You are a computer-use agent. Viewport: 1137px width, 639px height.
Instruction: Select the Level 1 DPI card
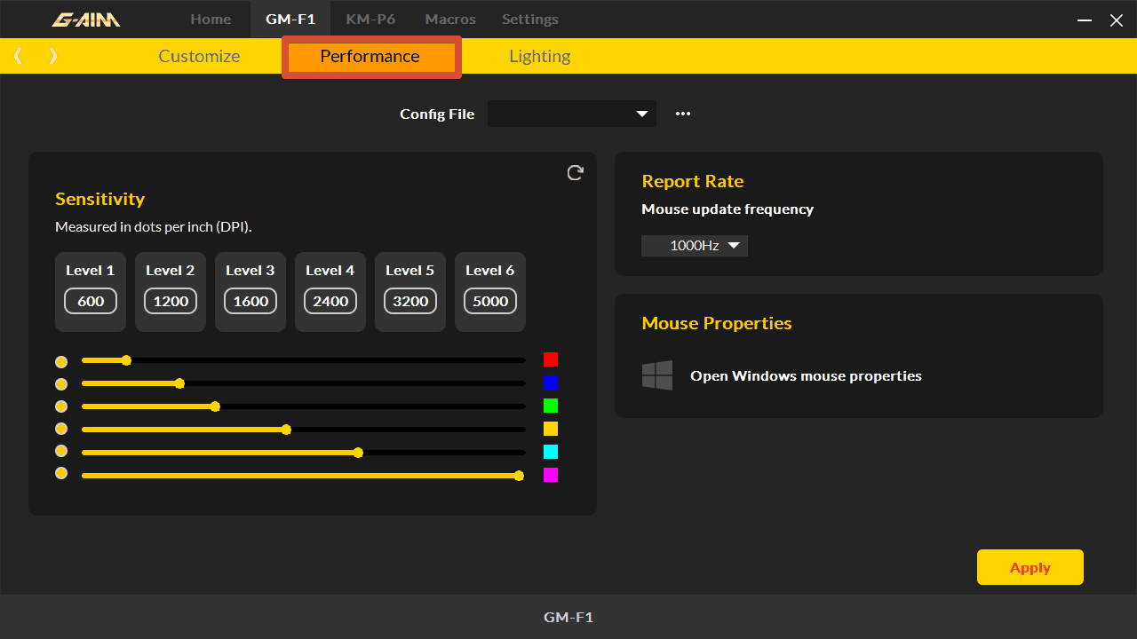click(91, 292)
